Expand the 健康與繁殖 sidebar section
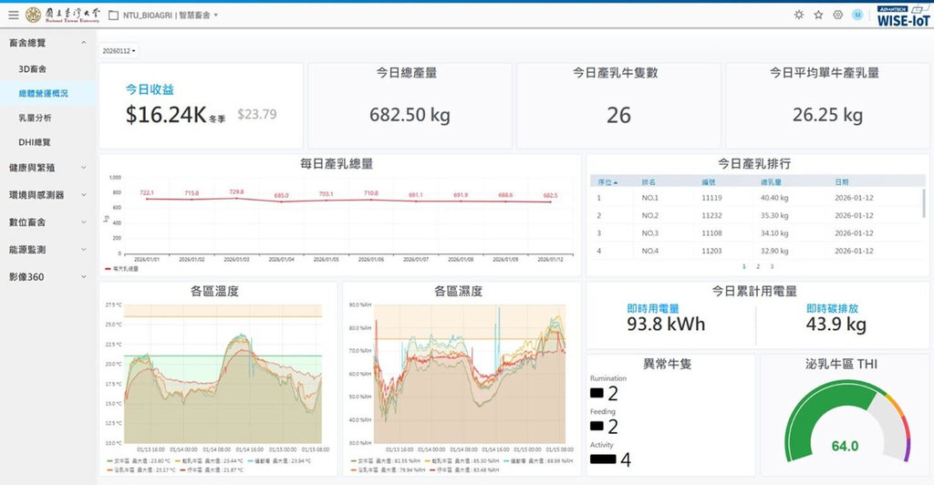The width and height of the screenshot is (934, 485). click(x=47, y=168)
